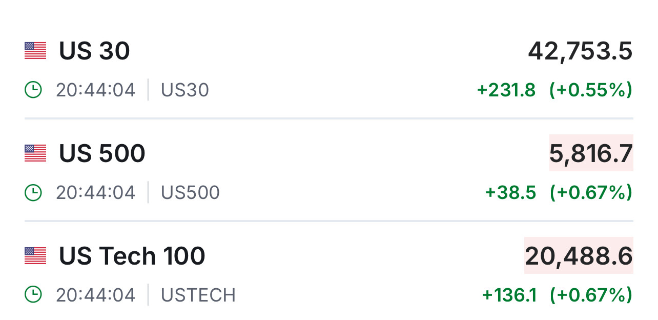Click the US flag beside US Tech 100
Image resolution: width=658 pixels, height=320 pixels.
tap(35, 256)
